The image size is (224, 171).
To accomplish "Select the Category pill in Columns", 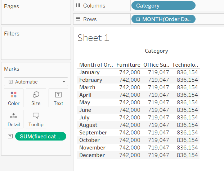I will (x=163, y=6).
